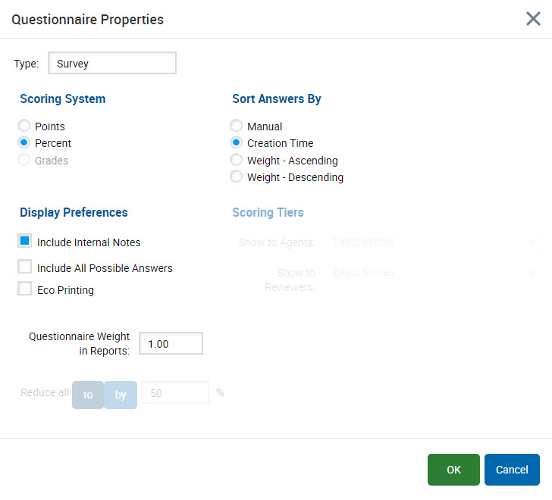Select Weight - Descending sort order

pyautogui.click(x=237, y=177)
